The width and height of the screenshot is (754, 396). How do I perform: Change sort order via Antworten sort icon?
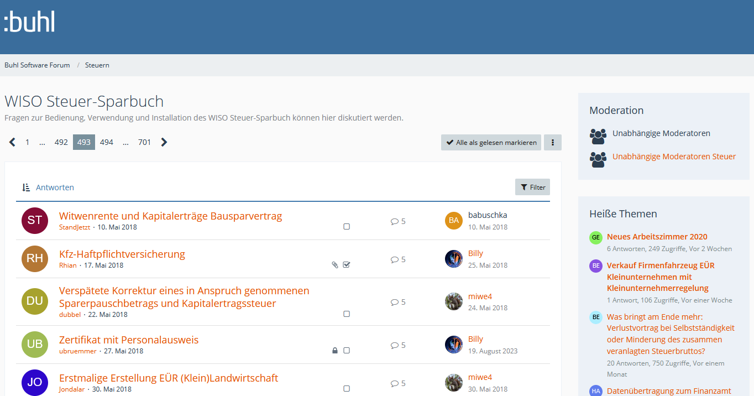tap(26, 187)
